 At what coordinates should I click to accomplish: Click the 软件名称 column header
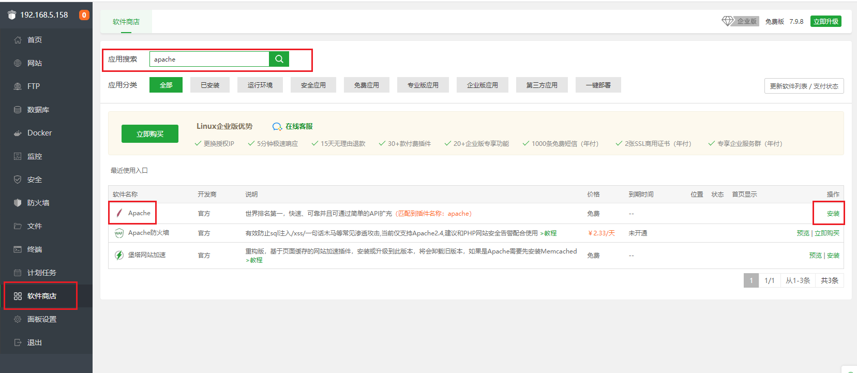click(125, 195)
